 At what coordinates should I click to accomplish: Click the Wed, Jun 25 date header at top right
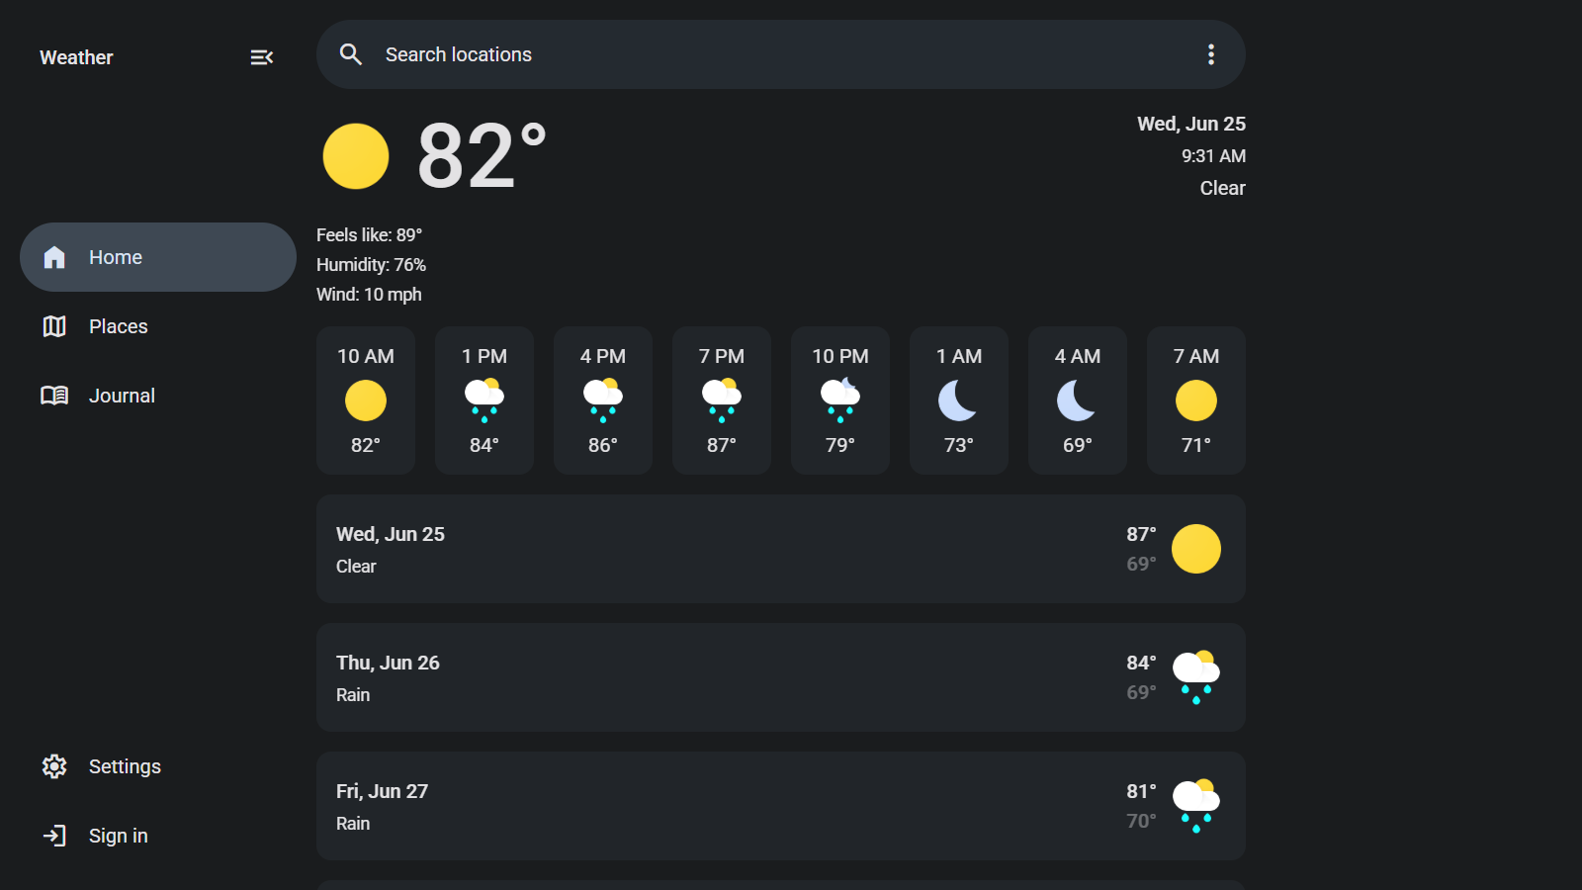tap(1191, 124)
